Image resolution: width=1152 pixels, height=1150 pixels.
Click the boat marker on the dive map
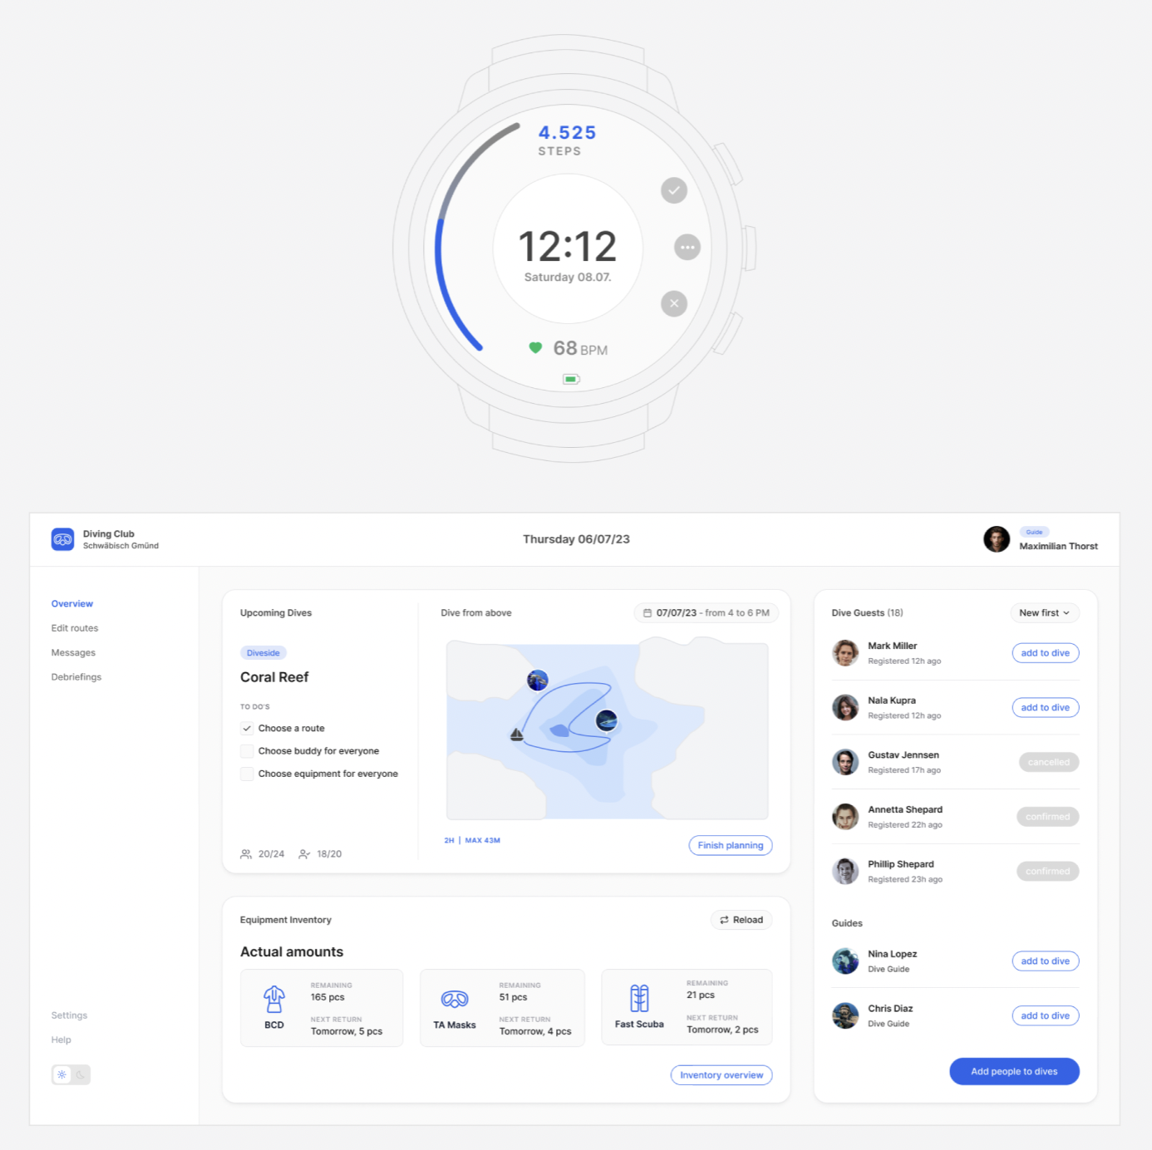coord(516,735)
